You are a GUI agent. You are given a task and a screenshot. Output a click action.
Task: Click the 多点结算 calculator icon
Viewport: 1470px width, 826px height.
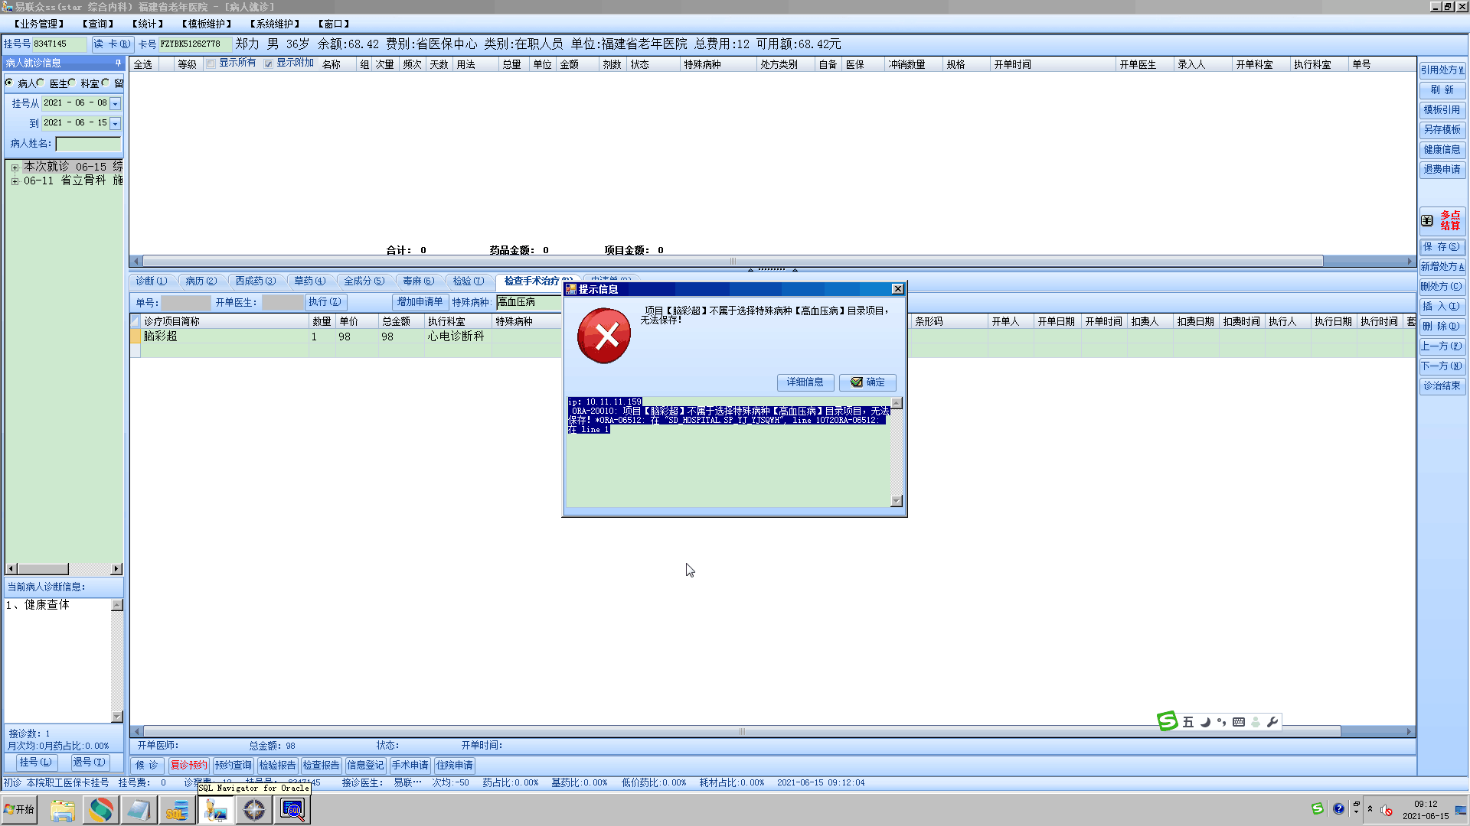[1427, 220]
